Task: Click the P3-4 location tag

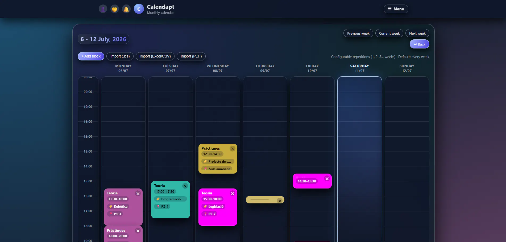Action: tap(162, 206)
